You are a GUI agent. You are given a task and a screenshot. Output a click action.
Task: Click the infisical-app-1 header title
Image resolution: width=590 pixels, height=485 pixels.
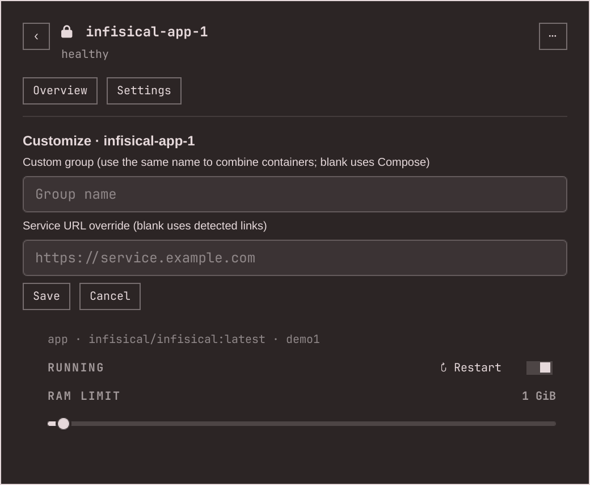point(147,32)
